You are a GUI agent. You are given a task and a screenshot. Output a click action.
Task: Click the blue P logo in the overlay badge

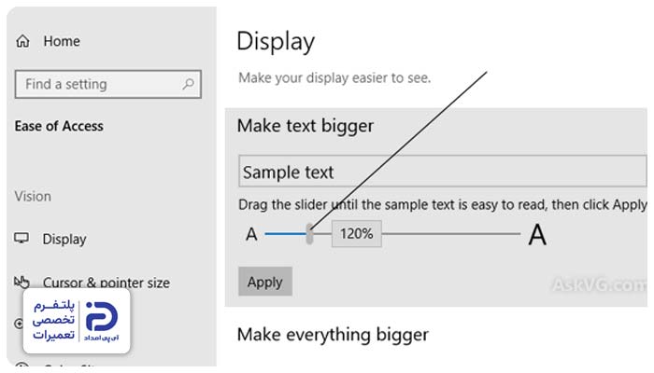pyautogui.click(x=101, y=317)
